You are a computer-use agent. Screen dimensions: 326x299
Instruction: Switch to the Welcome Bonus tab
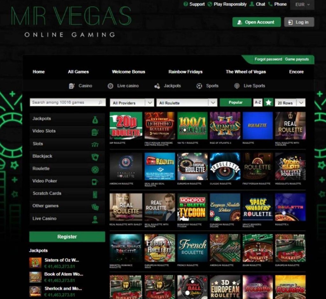click(x=128, y=72)
